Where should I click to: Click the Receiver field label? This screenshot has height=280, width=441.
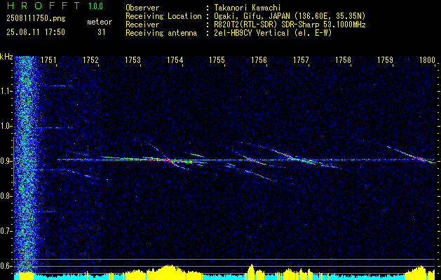click(x=142, y=24)
